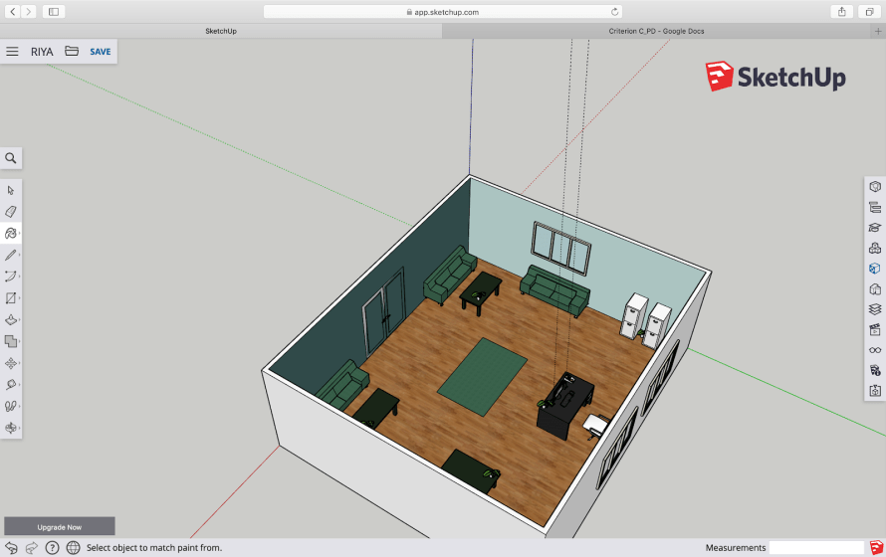
Task: Open the Search SketchUp magnifier
Action: [x=11, y=158]
